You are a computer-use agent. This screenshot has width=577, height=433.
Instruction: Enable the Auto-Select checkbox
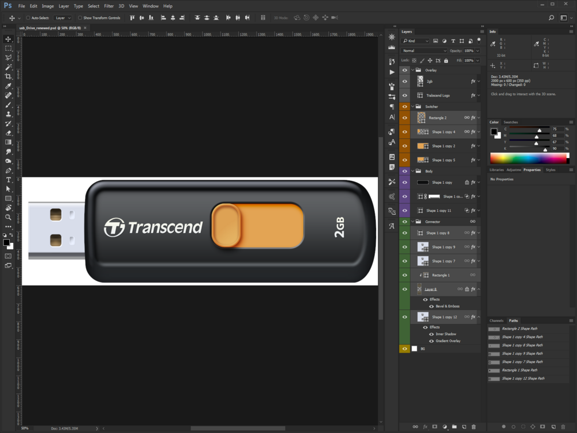28,18
